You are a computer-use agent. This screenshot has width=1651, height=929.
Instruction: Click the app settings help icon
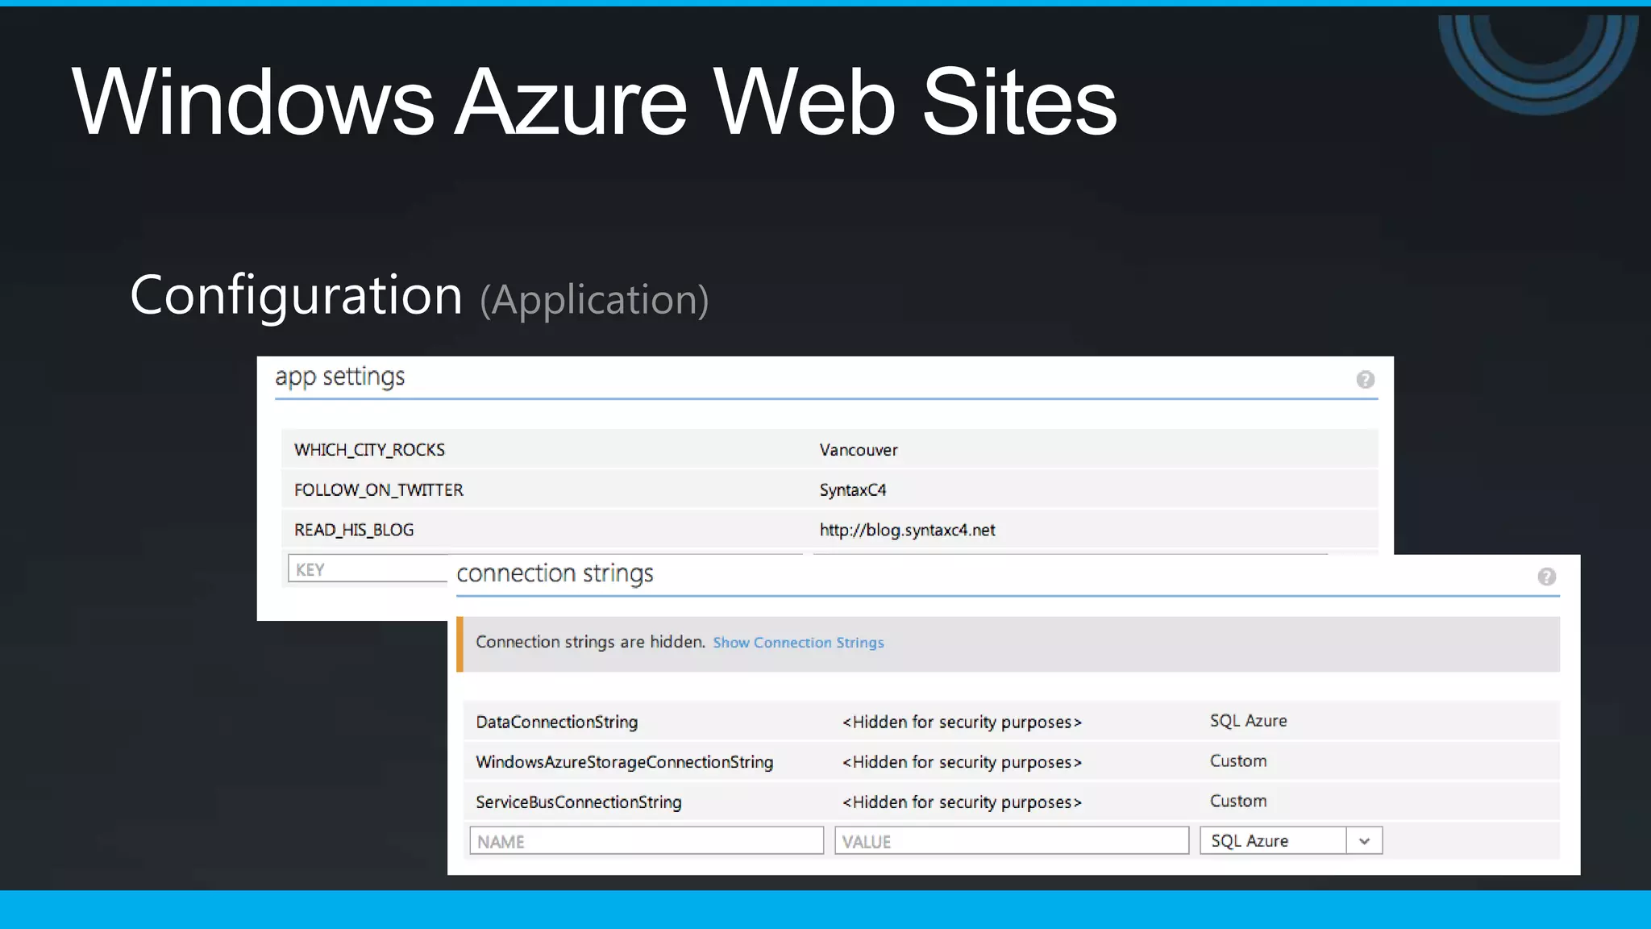(x=1365, y=380)
